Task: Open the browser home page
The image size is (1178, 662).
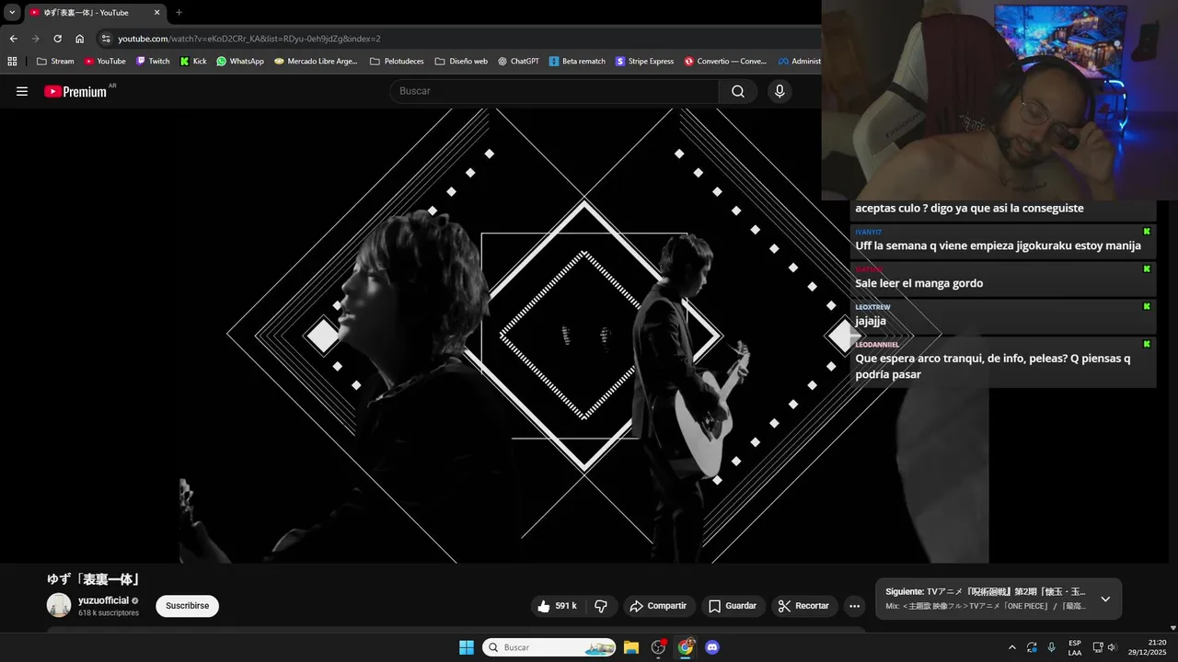Action: click(x=79, y=39)
